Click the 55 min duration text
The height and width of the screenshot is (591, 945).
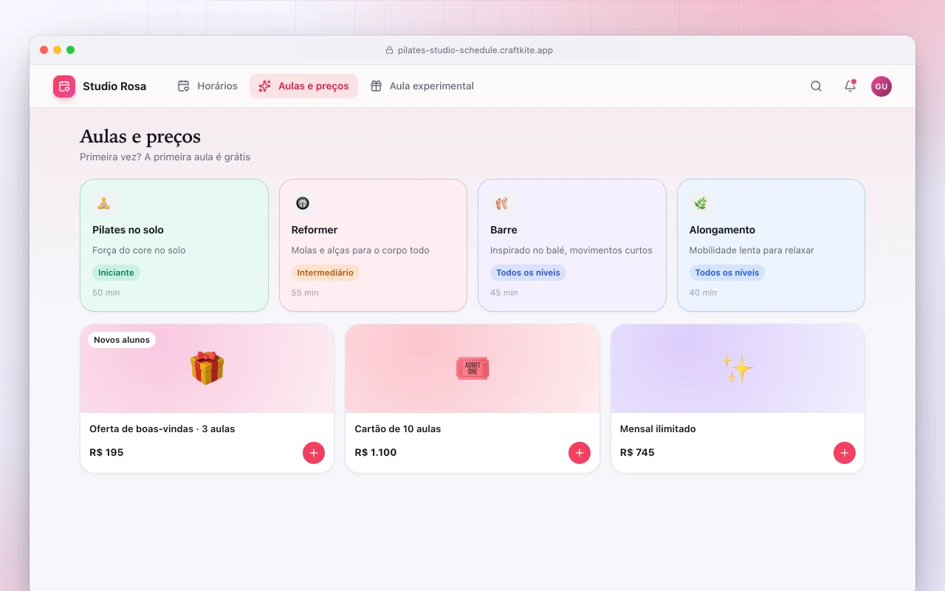(305, 293)
